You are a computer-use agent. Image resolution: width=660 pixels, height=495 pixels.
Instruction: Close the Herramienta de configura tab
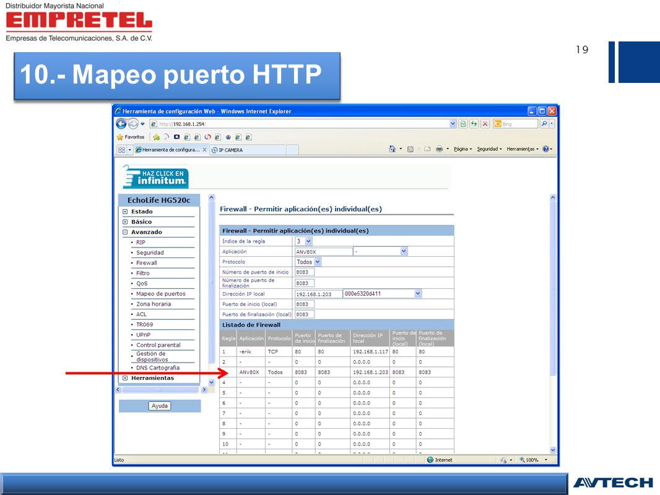[204, 150]
